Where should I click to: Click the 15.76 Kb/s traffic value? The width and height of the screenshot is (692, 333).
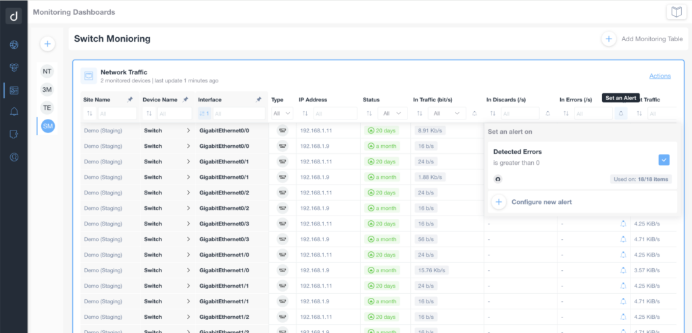tap(431, 270)
